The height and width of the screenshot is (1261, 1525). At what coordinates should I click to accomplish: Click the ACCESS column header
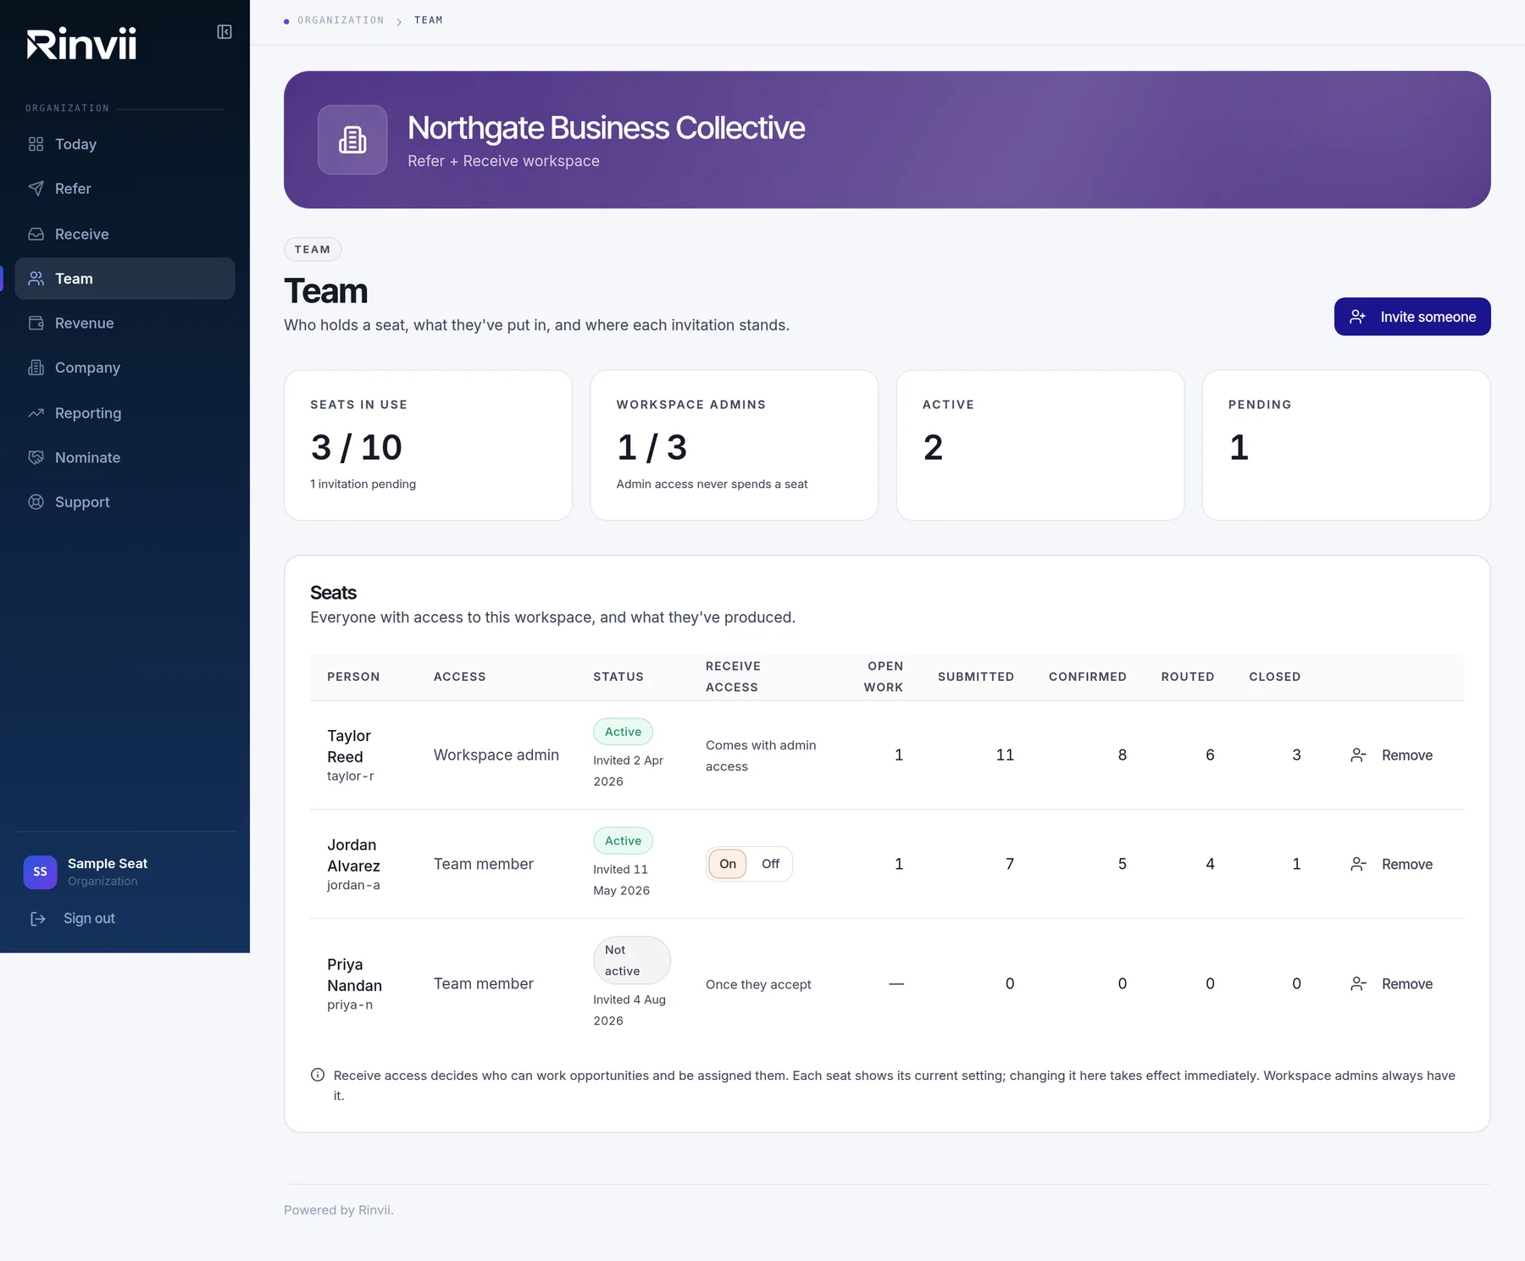click(460, 677)
